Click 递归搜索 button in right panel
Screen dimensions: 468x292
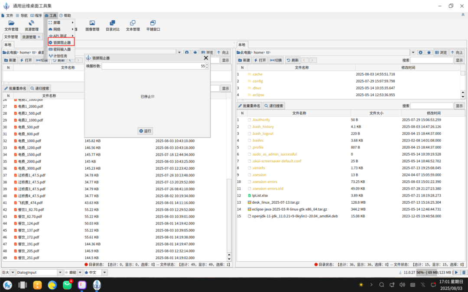(x=274, y=106)
